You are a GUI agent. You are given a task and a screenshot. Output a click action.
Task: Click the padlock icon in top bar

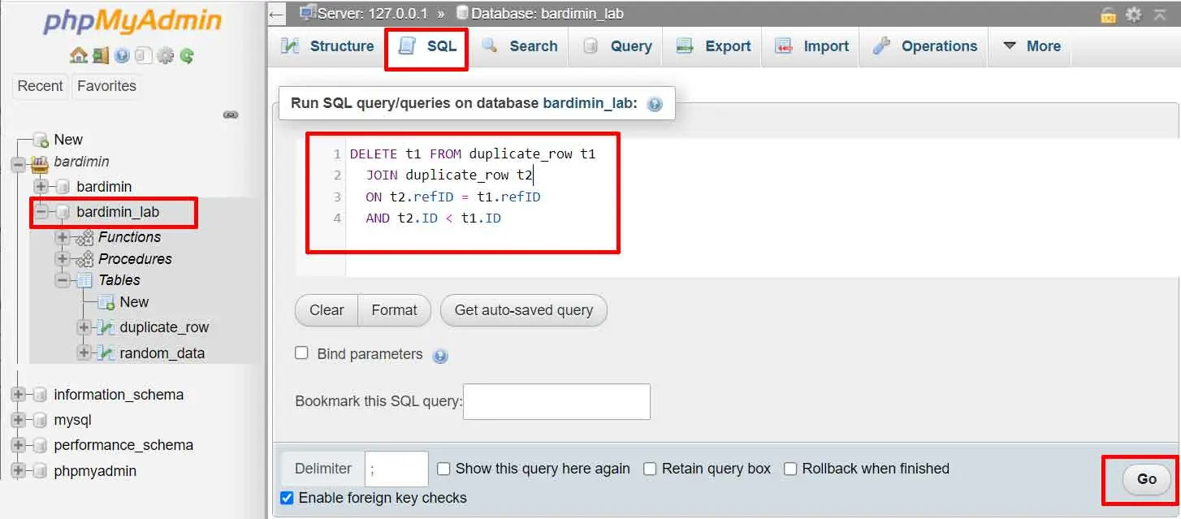pos(1108,15)
